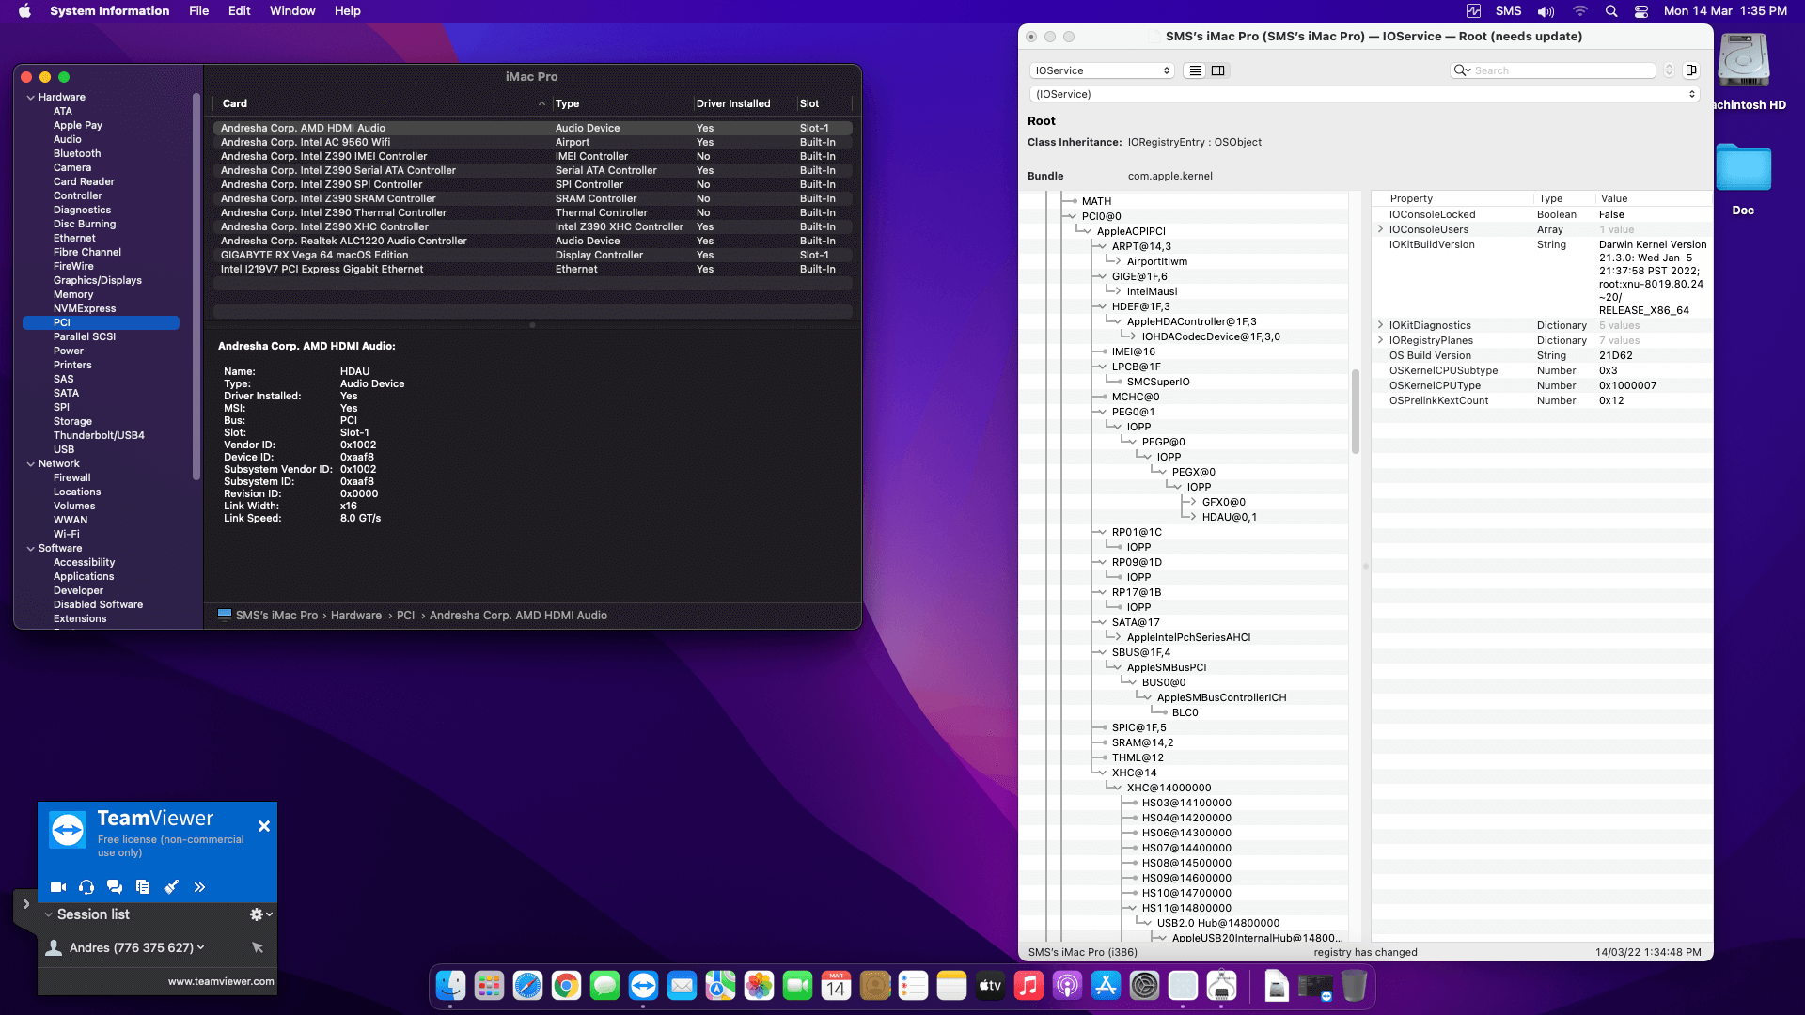Collapse the TeamViewer side panel arrow
The image size is (1805, 1015).
(x=25, y=904)
